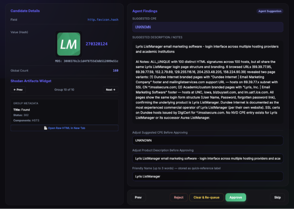Click the Title: Found metadata line

(x=21, y=110)
